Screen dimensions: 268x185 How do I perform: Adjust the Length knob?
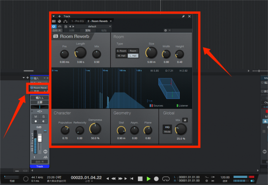(x=80, y=53)
